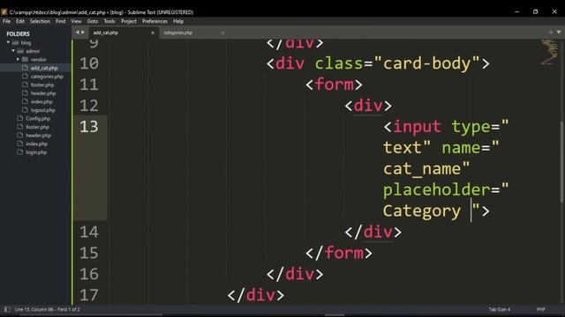565x317 pixels.
Task: Open index.php in blog root folder
Action: click(36, 144)
